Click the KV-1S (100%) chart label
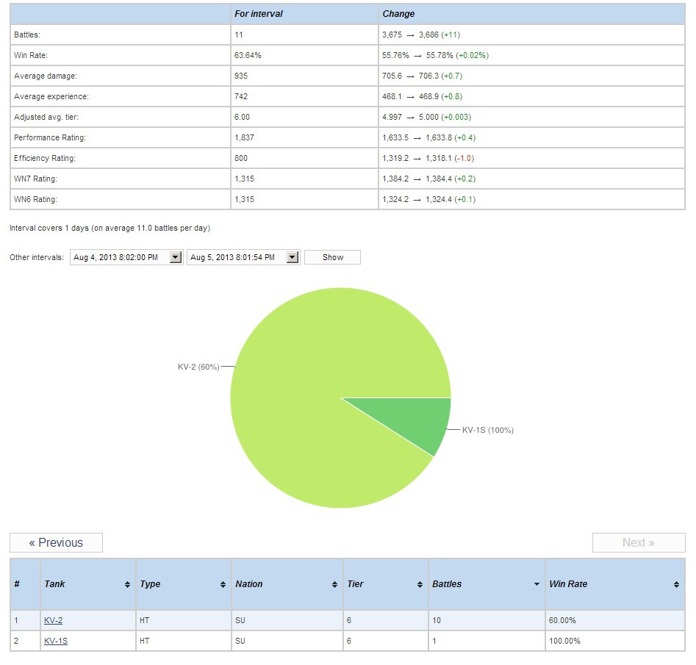 pyautogui.click(x=487, y=430)
